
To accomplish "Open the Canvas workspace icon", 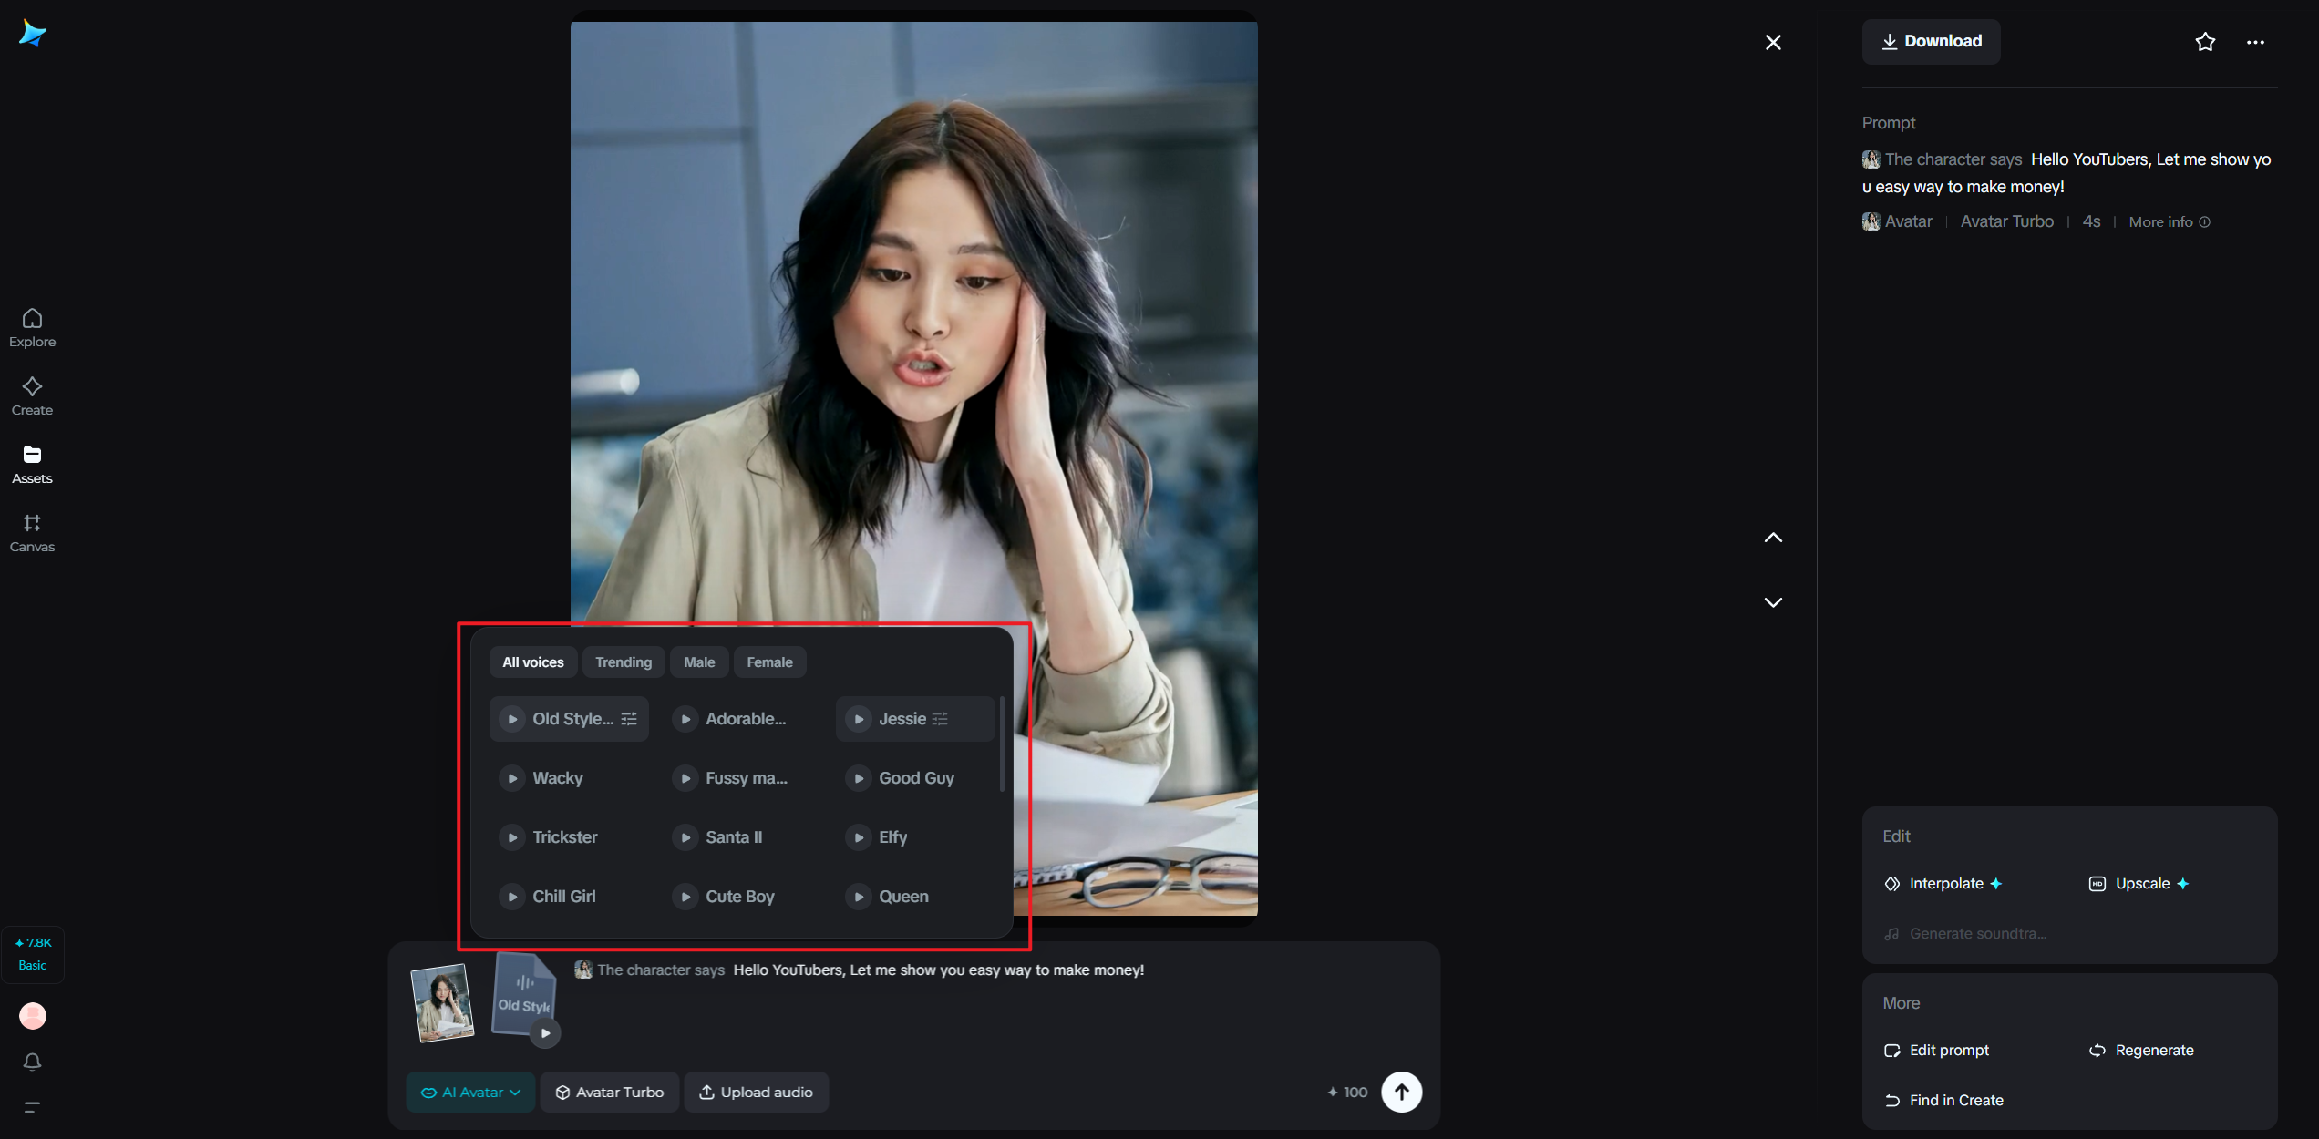I will 32,532.
